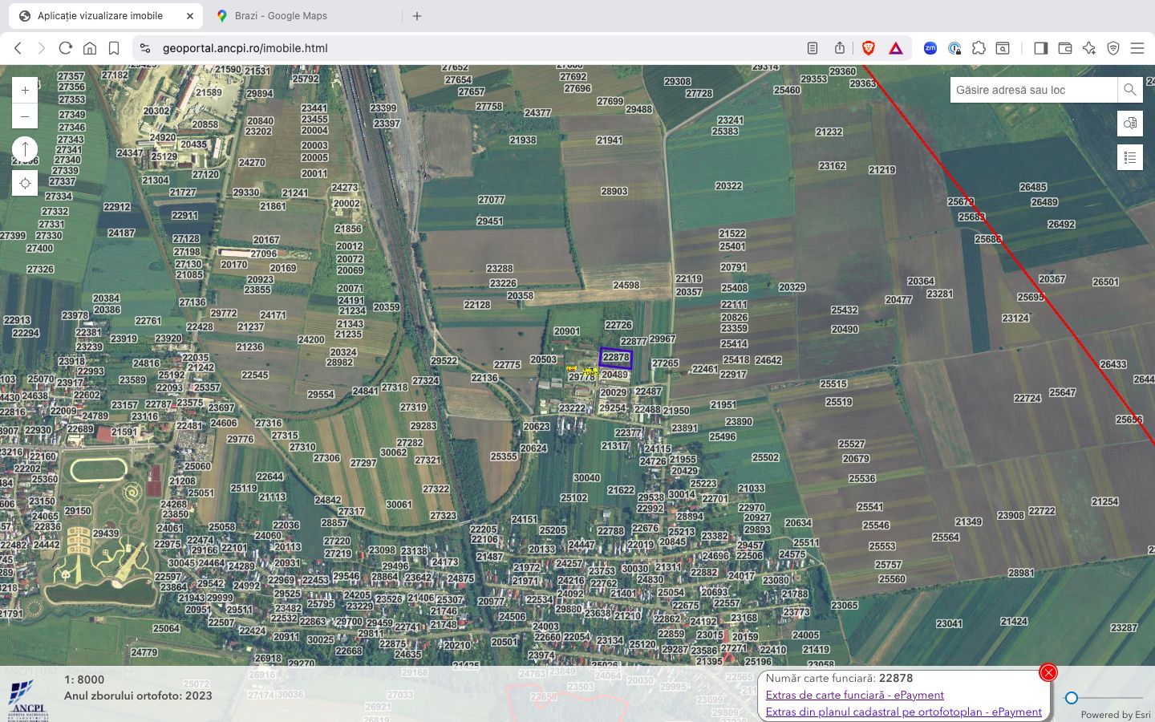The height and width of the screenshot is (722, 1155).
Task: Zoom in using the "+" map control
Action: [x=25, y=90]
